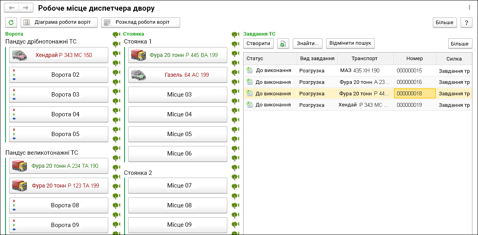Image resolution: width=478 pixels, height=235 pixels.
Task: Click Розгрузка cell in 000000015 row
Action: point(317,70)
